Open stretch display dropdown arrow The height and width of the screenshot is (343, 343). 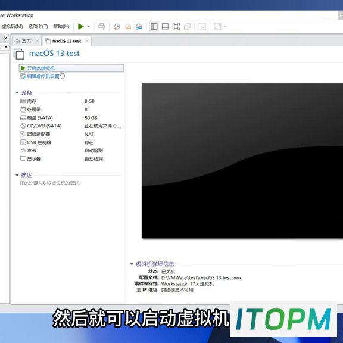click(x=225, y=26)
